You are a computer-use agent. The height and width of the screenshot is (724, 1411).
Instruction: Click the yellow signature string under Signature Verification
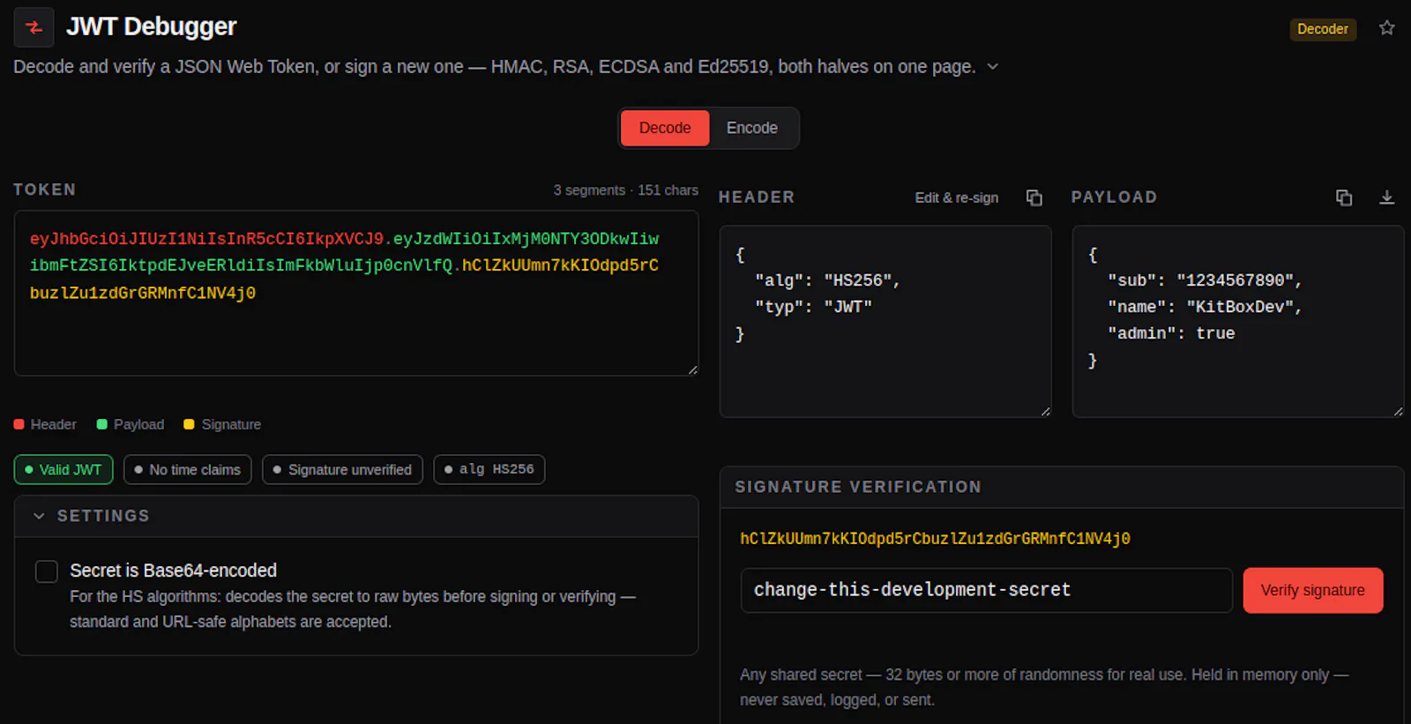point(935,539)
